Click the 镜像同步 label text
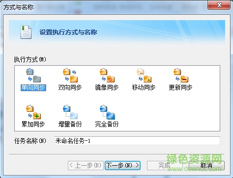 [x=107, y=88]
